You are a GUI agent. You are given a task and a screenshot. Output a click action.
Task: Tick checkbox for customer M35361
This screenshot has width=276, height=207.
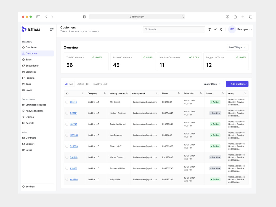67,135
